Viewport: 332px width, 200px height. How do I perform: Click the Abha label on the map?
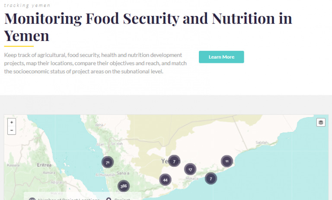[x=99, y=125]
